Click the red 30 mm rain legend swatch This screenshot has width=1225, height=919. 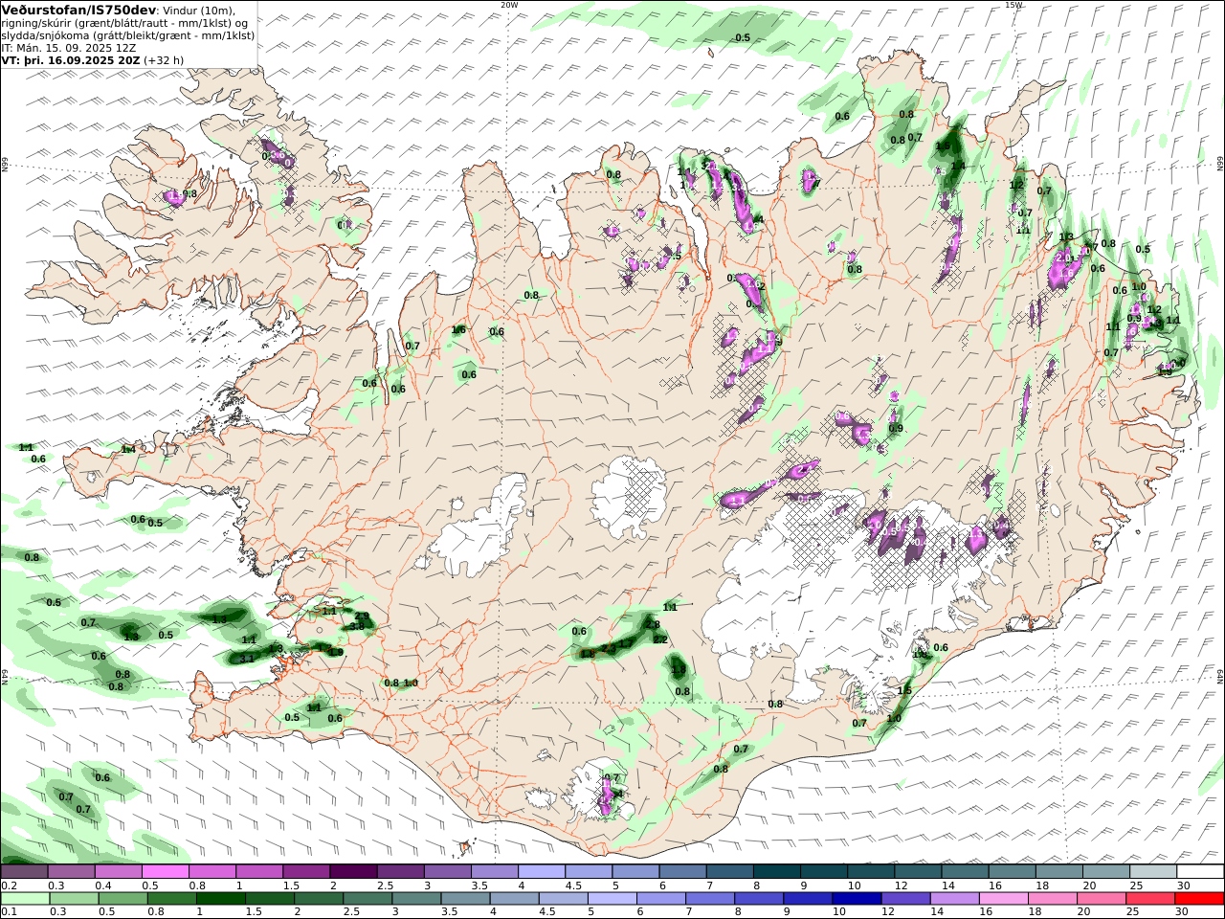(x=1200, y=899)
